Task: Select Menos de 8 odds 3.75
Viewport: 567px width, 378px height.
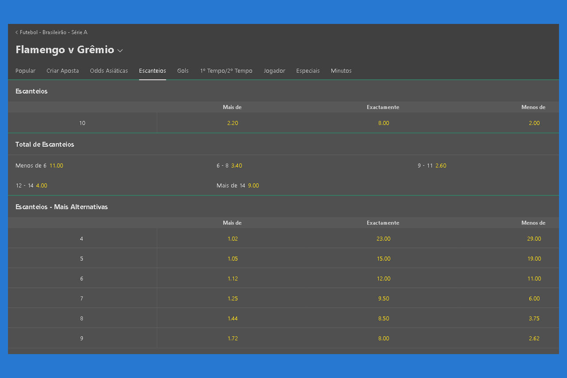Action: pos(534,319)
